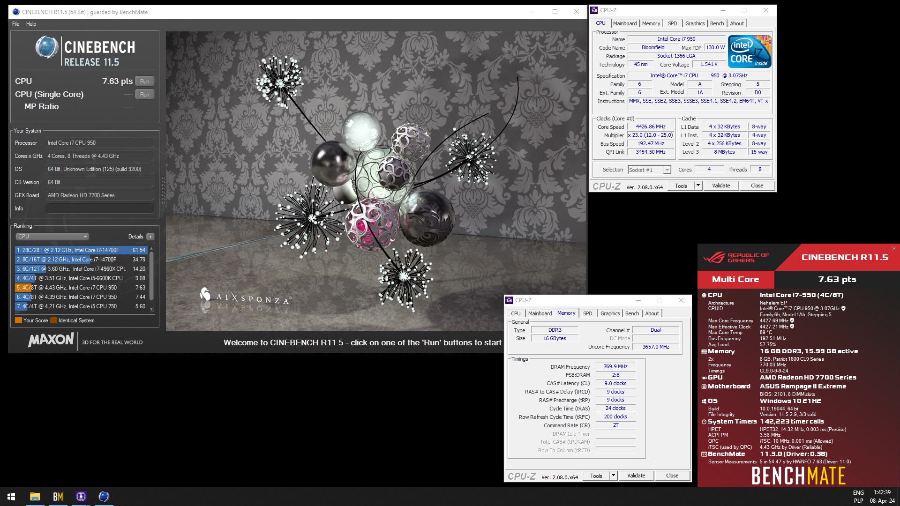Open Bench tab in top CPU-Z
The image size is (900, 506).
click(x=717, y=23)
